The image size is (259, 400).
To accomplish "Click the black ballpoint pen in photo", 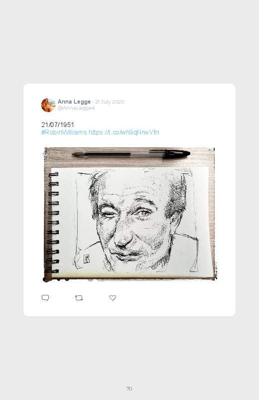I will (x=131, y=154).
